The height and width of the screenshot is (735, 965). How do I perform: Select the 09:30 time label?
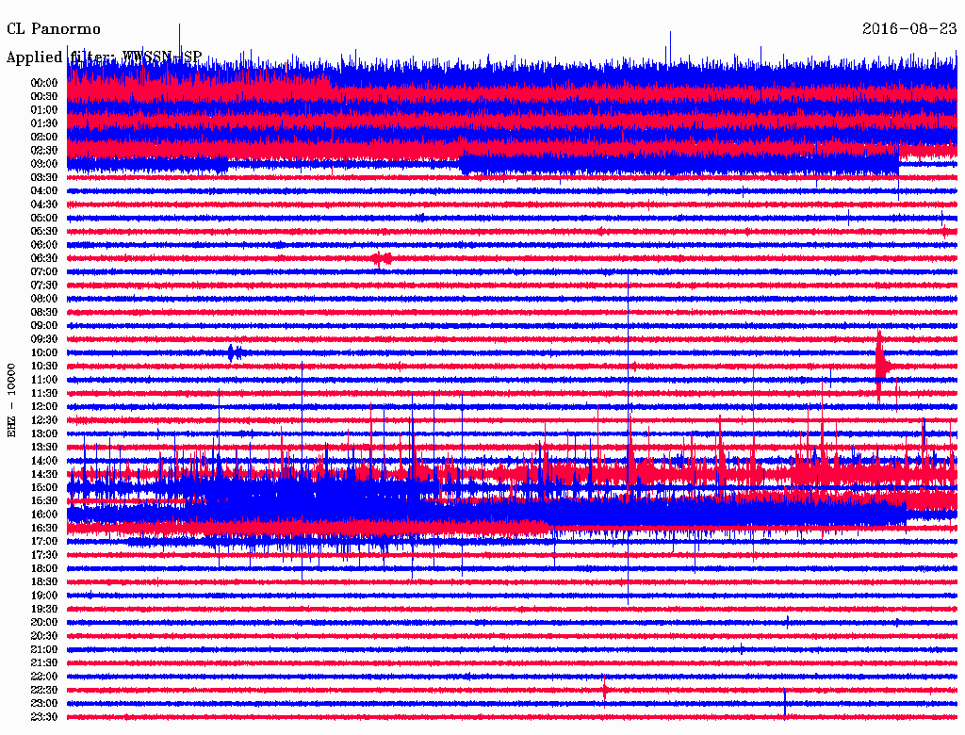(x=43, y=339)
